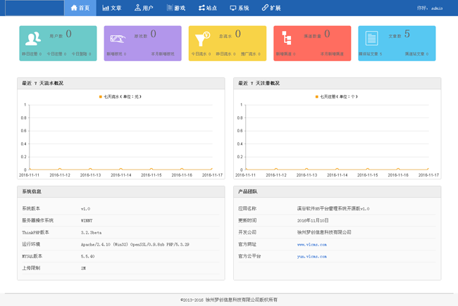Open the 站点 navigation menu
Screen dimensions: 458x306
(x=207, y=8)
